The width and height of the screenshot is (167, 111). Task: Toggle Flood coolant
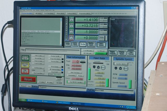point(55,72)
